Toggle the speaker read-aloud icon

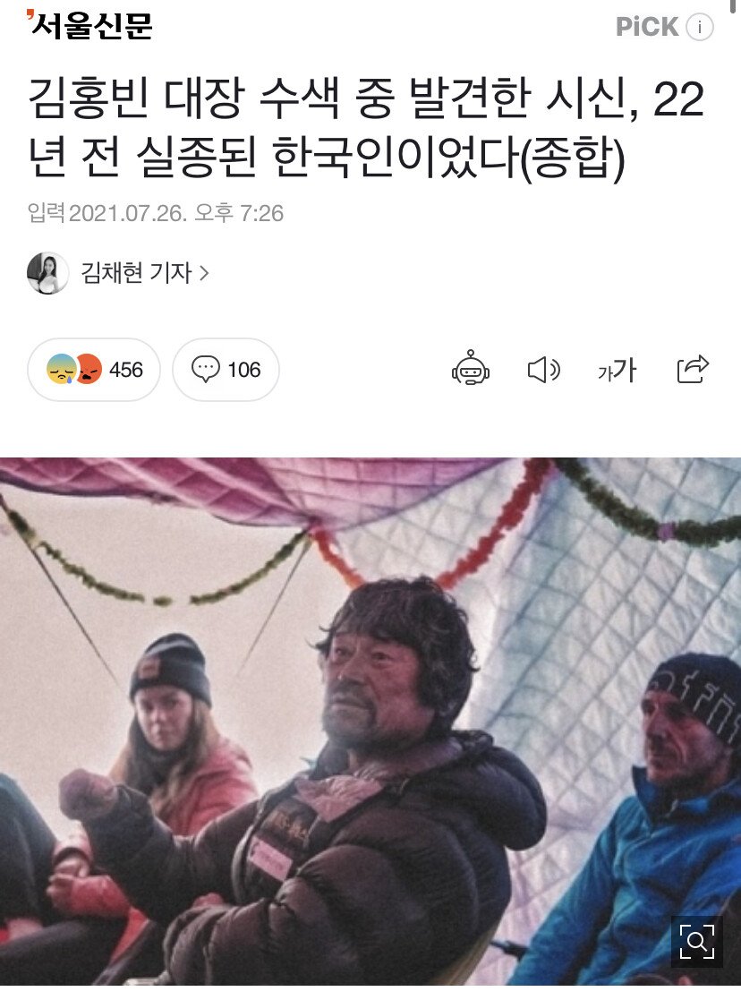[544, 370]
